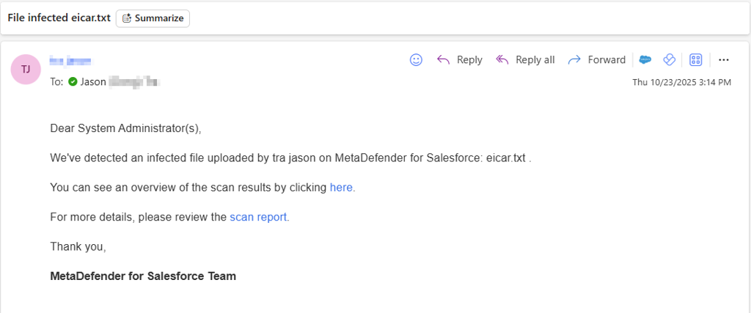
Task: Click 'Dear System Administrator(s)' greeting text
Action: tap(125, 129)
